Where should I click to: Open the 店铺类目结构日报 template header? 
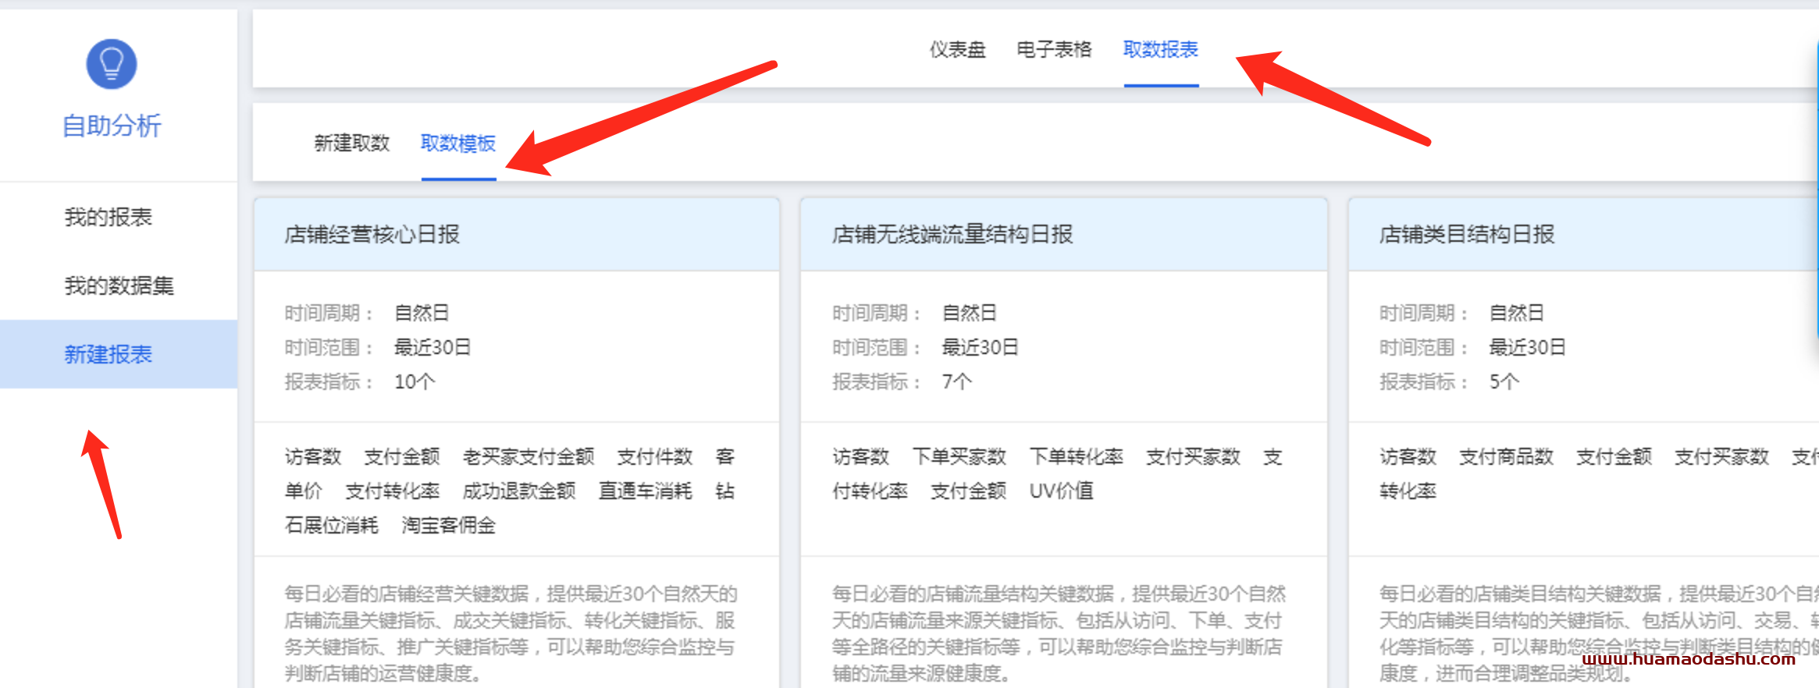pos(1466,234)
